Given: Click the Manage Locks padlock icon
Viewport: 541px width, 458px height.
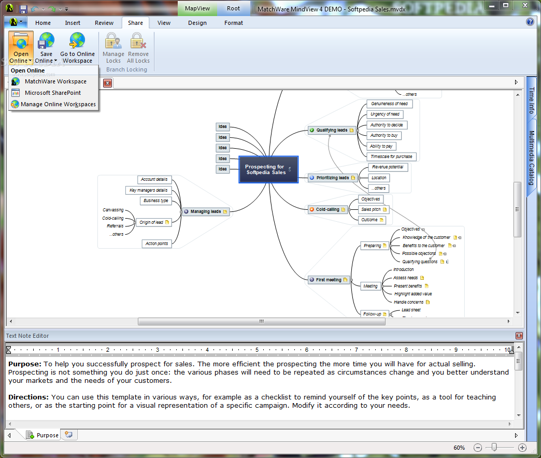Looking at the screenshot, I should click(x=113, y=41).
